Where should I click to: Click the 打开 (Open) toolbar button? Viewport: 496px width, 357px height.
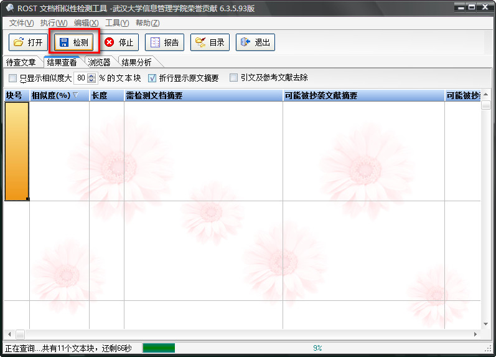click(28, 42)
